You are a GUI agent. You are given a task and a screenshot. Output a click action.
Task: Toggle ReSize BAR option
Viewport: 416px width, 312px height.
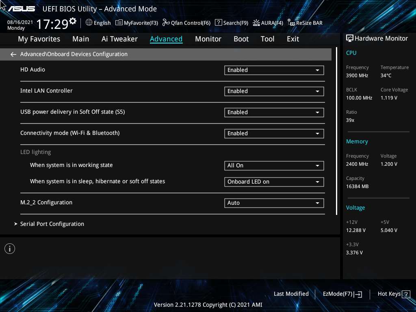tap(305, 23)
